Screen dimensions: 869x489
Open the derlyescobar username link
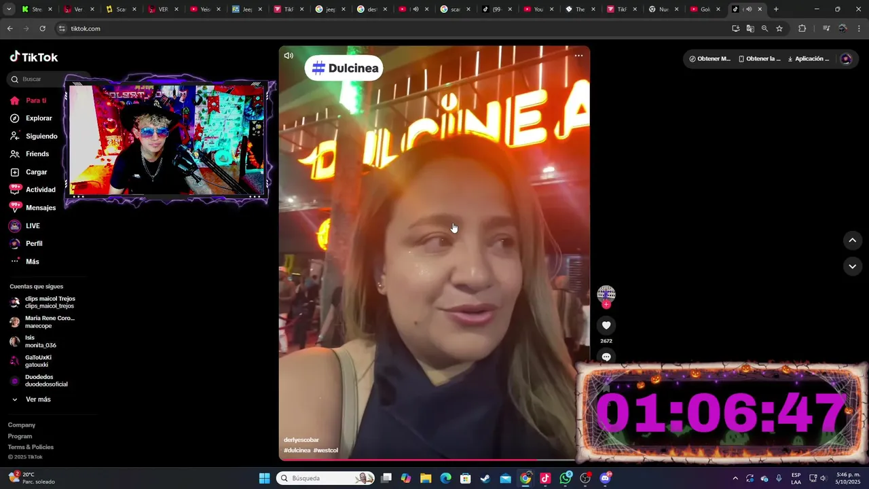pos(301,440)
